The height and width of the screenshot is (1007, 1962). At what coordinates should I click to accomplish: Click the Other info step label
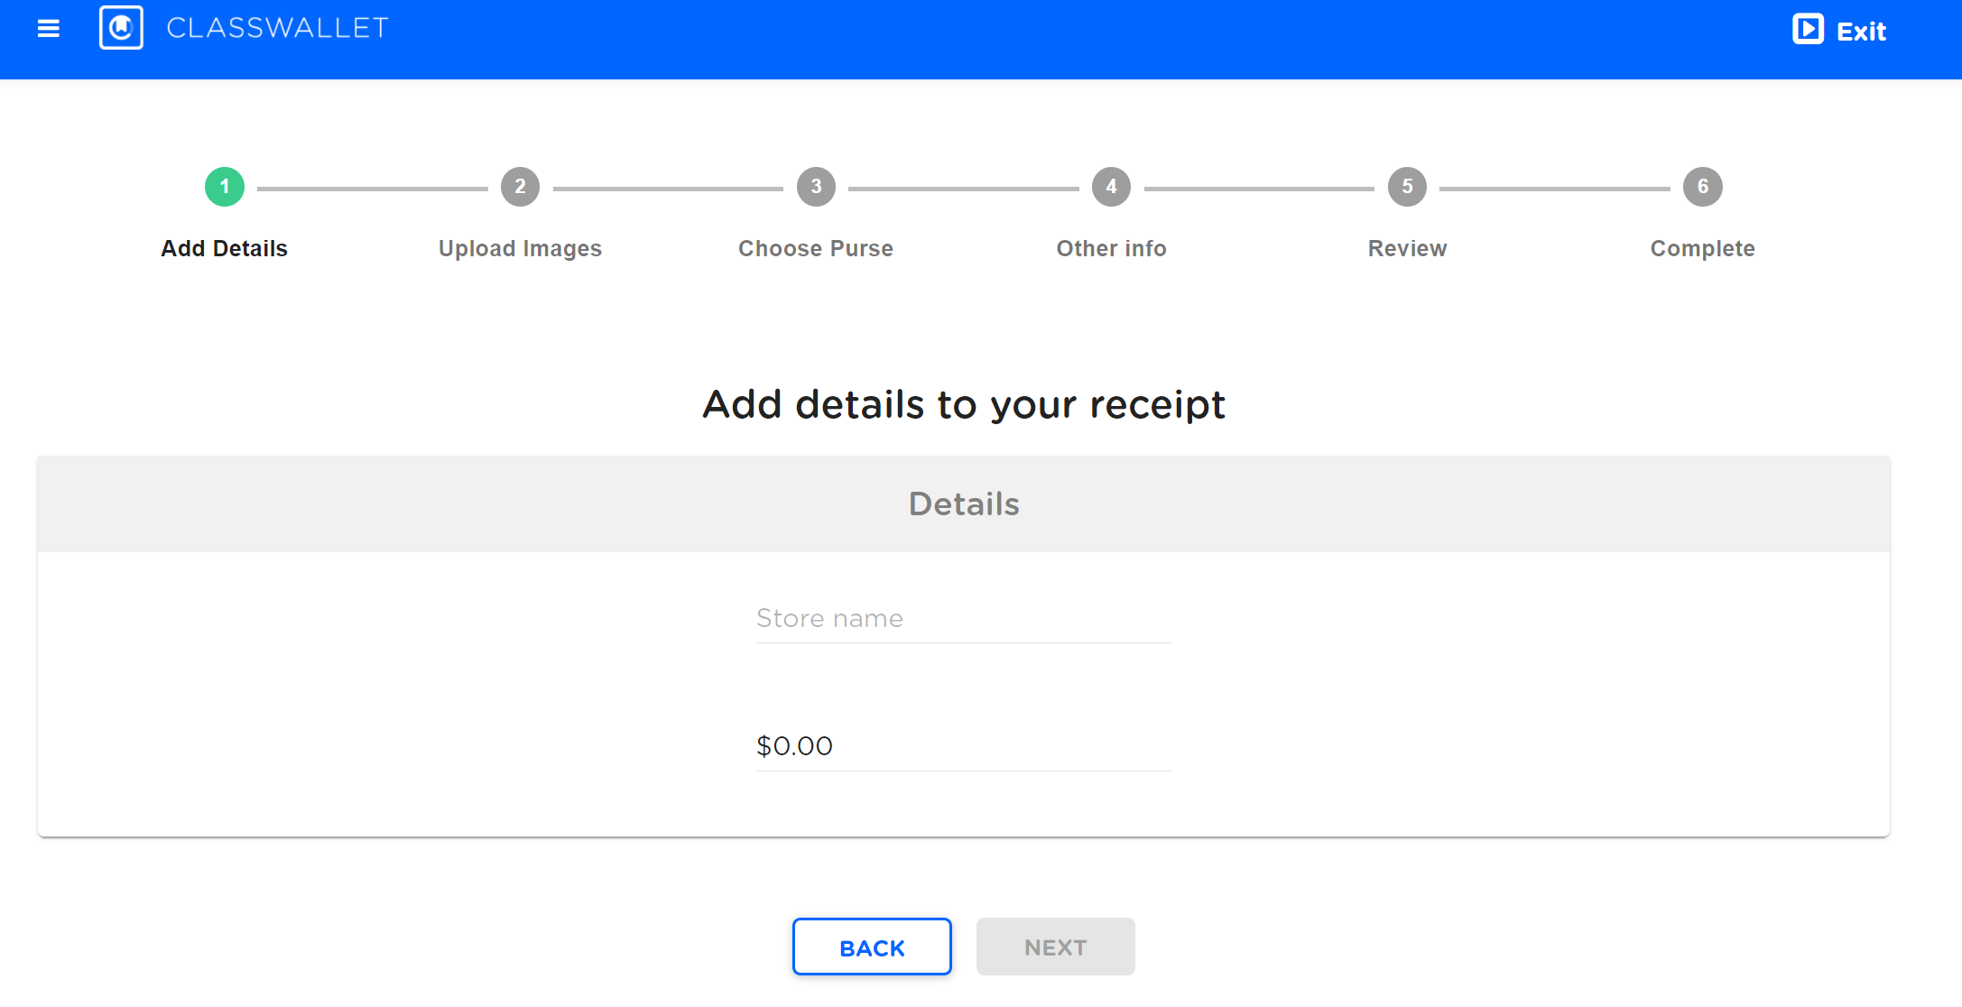click(1111, 248)
